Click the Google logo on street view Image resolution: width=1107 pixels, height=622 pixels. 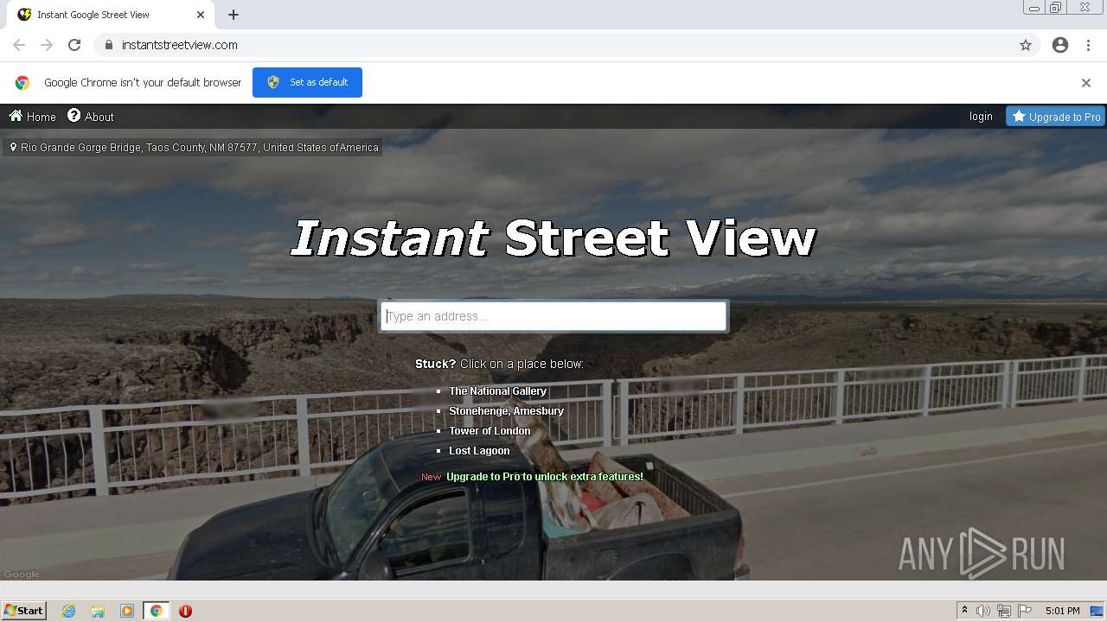(x=22, y=574)
